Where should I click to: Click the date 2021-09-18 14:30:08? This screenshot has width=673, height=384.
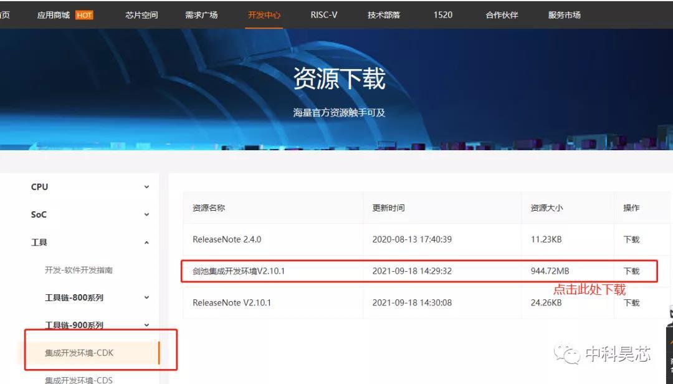(412, 303)
